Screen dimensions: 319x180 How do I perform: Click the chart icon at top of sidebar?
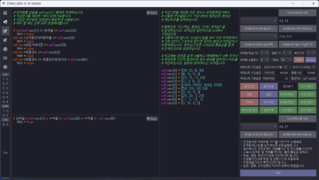click(x=5, y=13)
